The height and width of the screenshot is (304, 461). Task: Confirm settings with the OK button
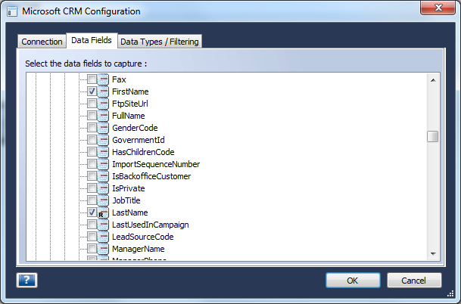pyautogui.click(x=353, y=281)
